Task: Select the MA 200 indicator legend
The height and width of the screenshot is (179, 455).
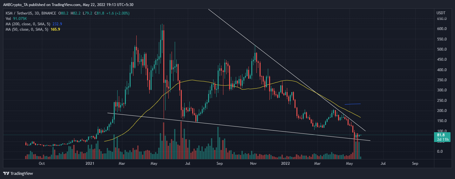Action: click(26, 24)
